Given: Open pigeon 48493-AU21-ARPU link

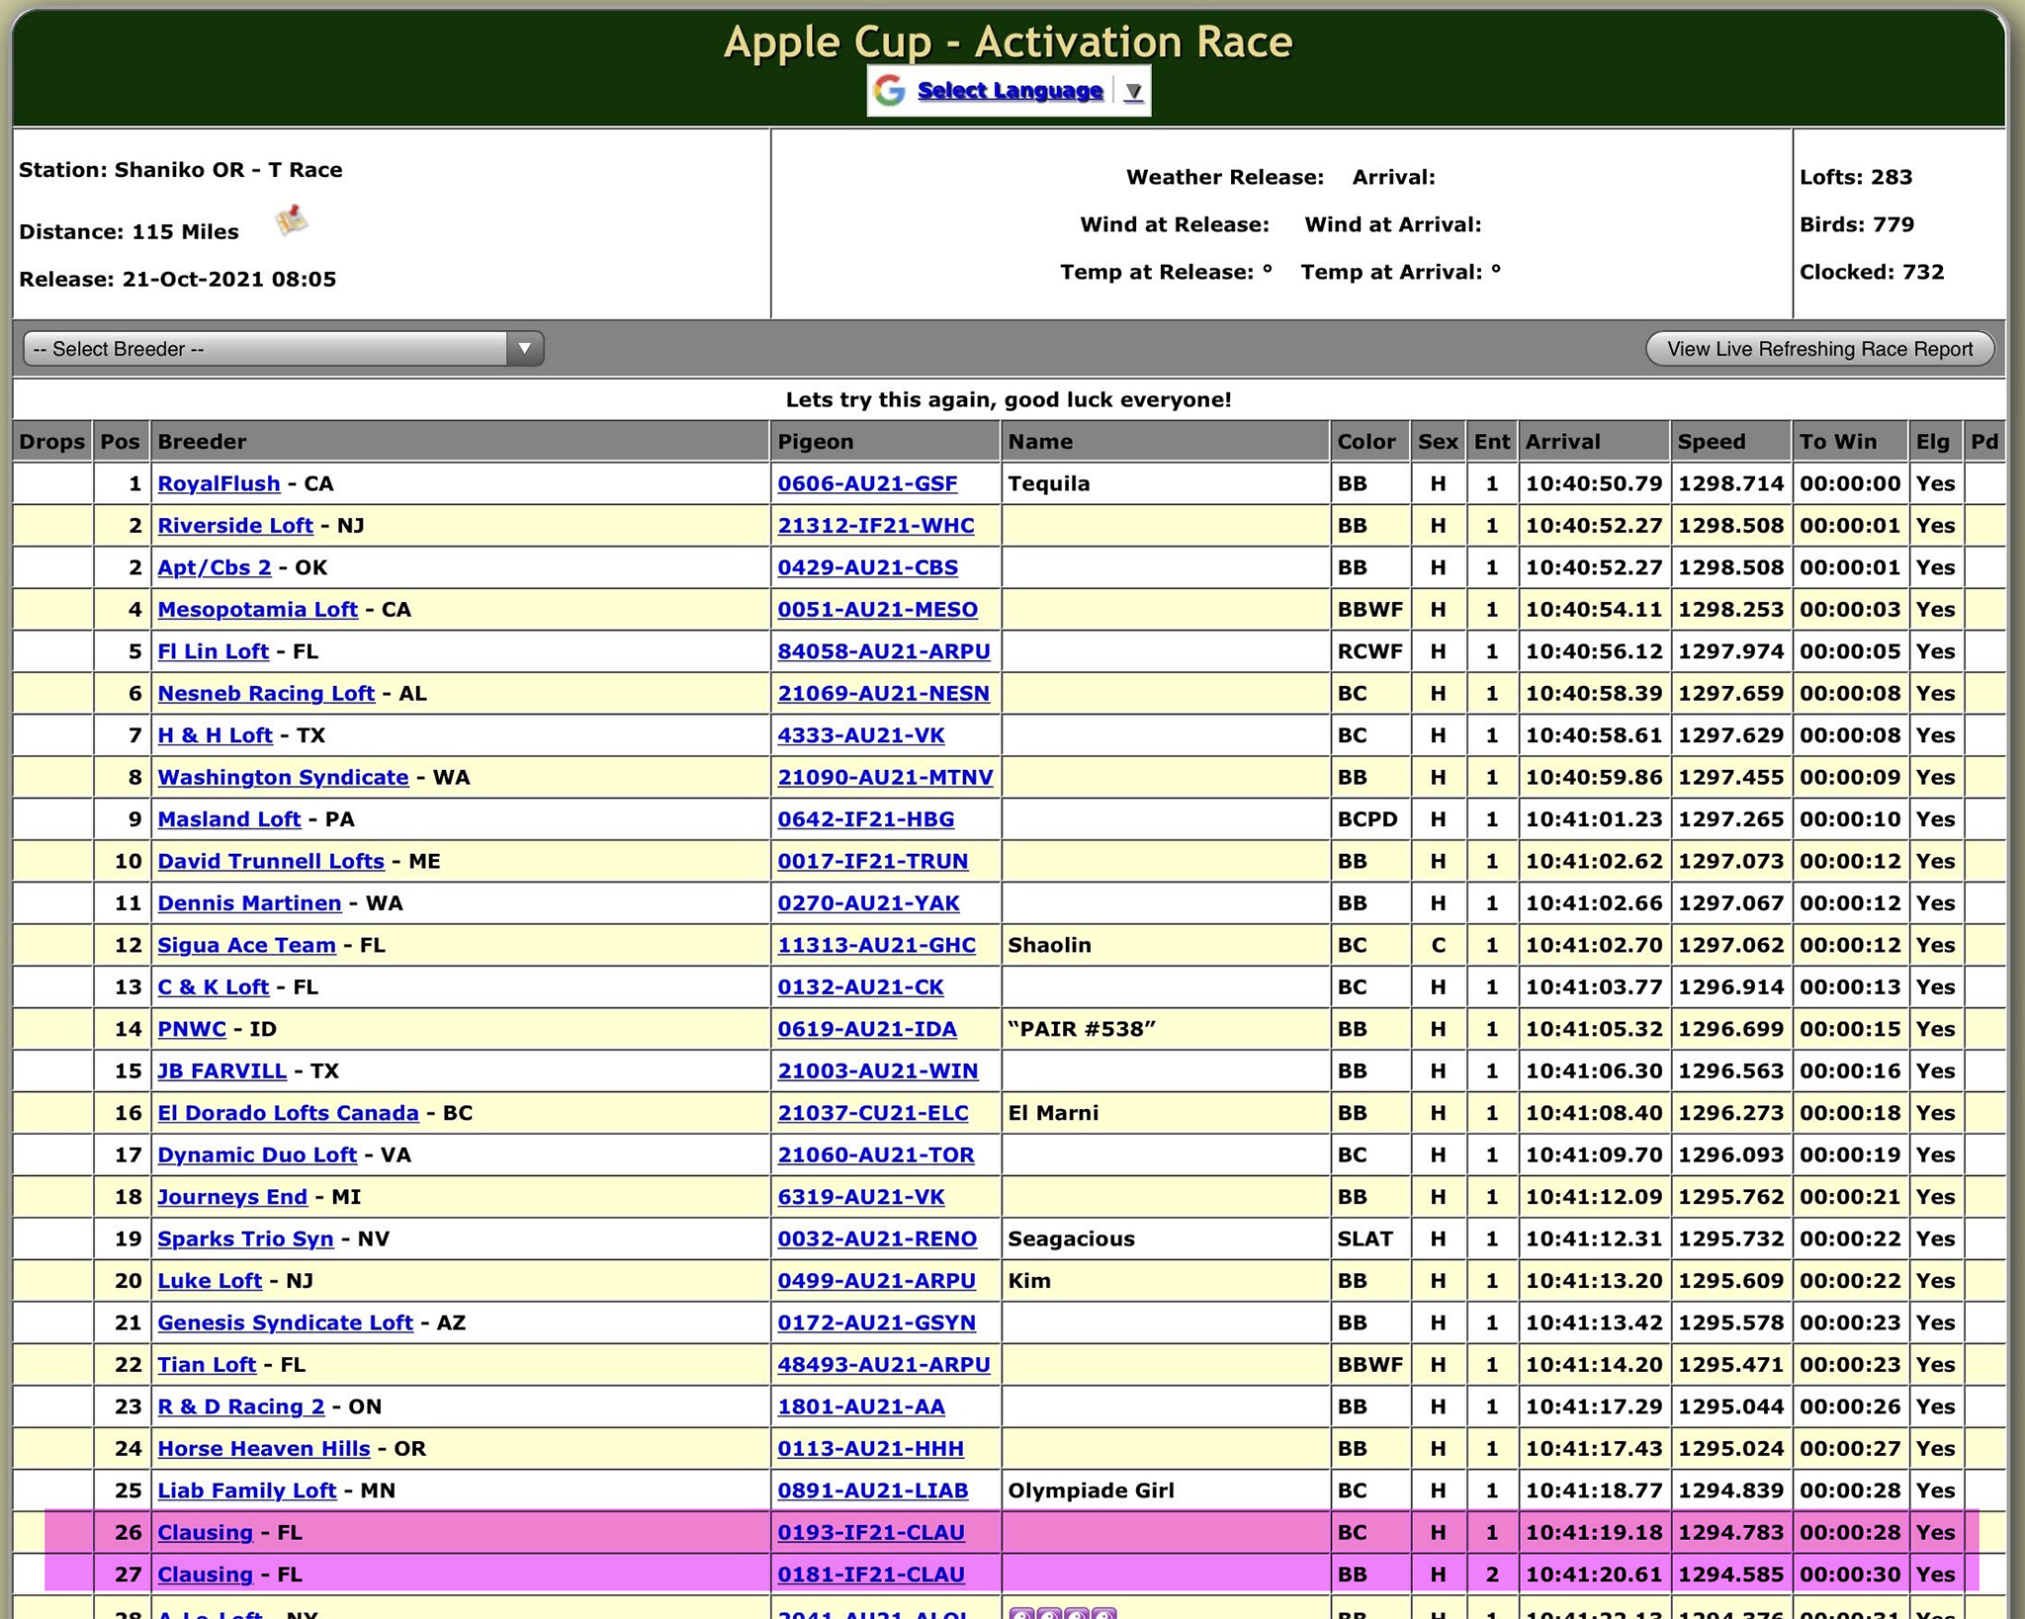Looking at the screenshot, I should 883,1365.
